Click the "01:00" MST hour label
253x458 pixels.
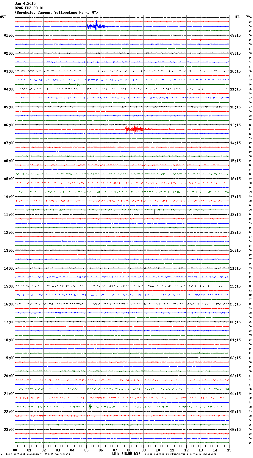pos(9,36)
